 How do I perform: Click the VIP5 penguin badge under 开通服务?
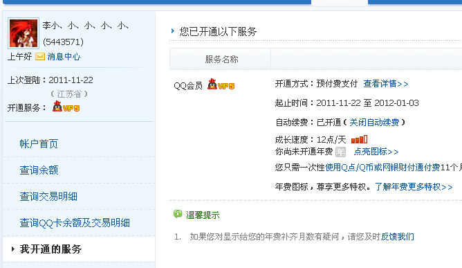(66, 106)
